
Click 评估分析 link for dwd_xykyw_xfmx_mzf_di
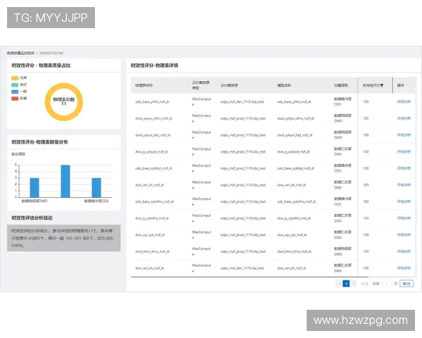point(404,118)
